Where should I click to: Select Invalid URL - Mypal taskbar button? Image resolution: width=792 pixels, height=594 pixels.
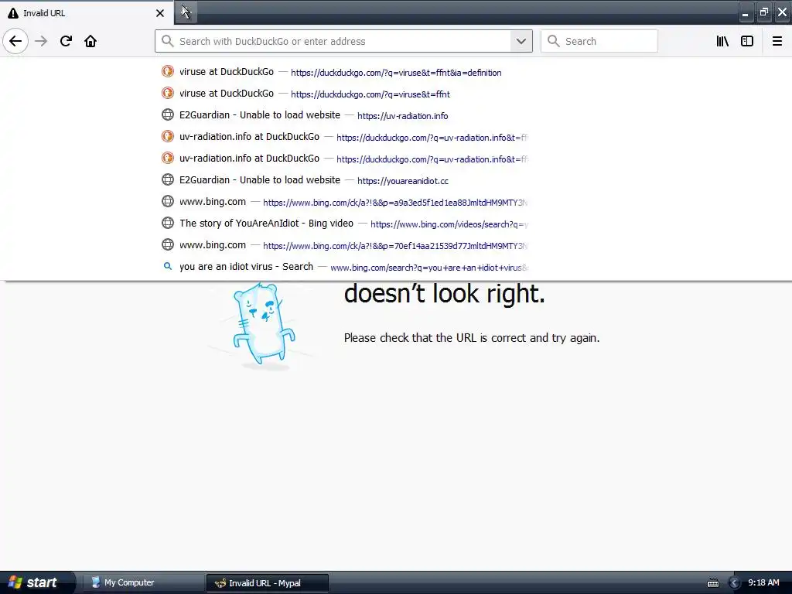point(267,583)
